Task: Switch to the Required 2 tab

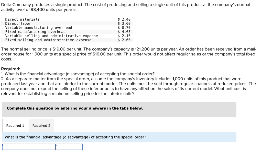Action: [41, 125]
